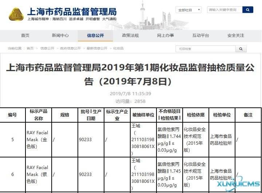
Task: Go to 首页 in the navigation bar
Action: [25, 36]
